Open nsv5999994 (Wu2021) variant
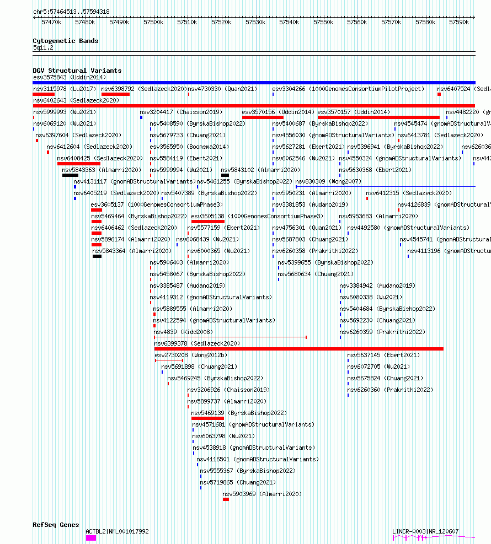This screenshot has height=544, width=491. (181, 170)
